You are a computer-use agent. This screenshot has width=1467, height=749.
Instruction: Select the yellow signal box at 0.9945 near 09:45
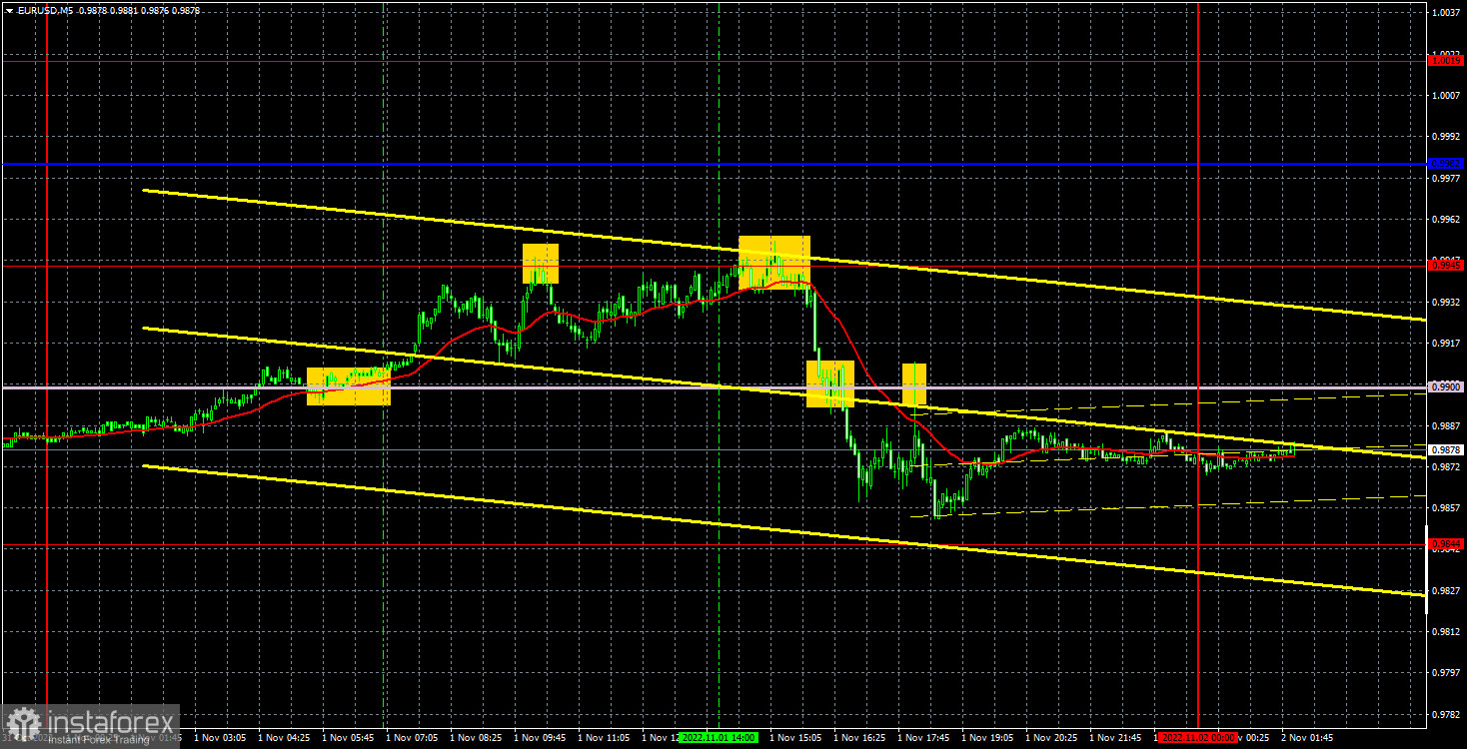541,264
